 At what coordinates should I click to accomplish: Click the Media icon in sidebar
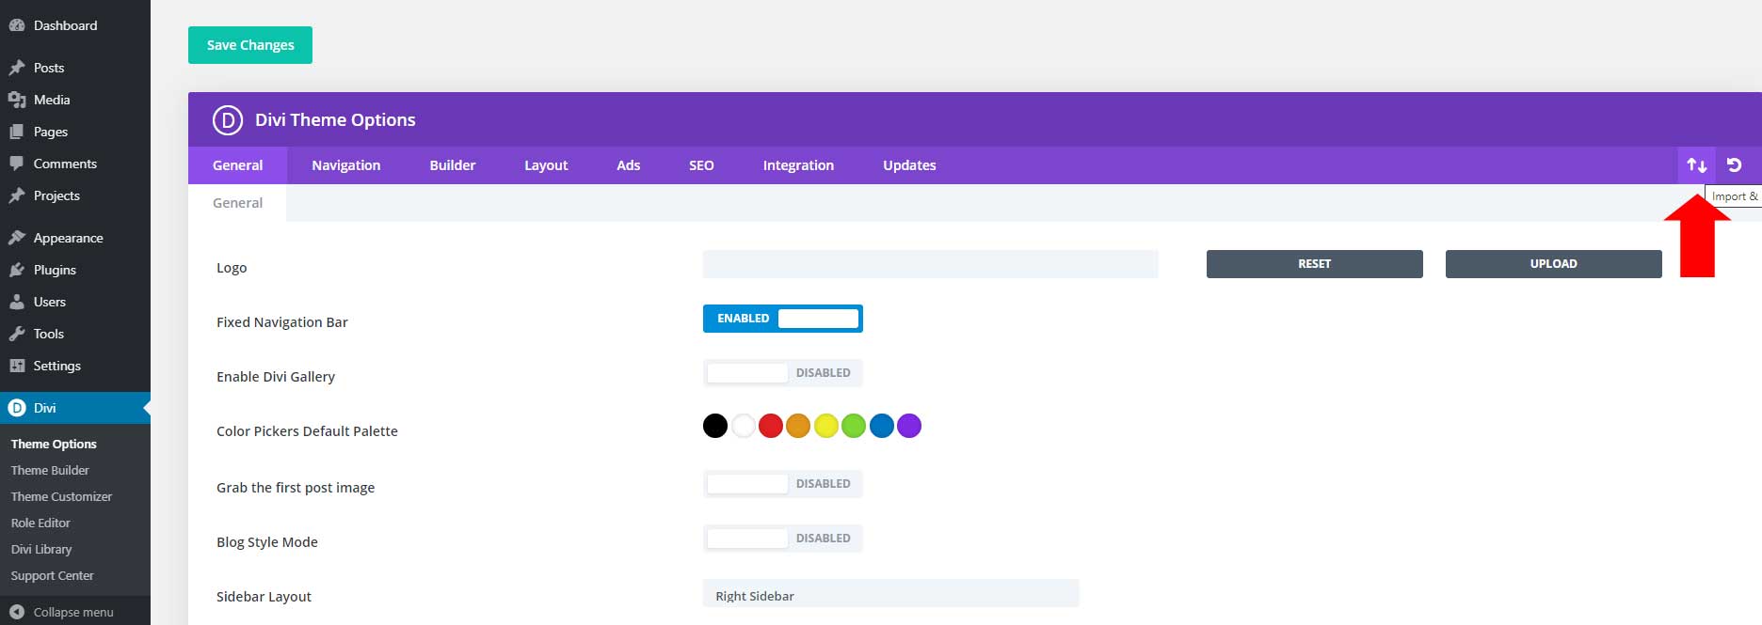click(17, 100)
